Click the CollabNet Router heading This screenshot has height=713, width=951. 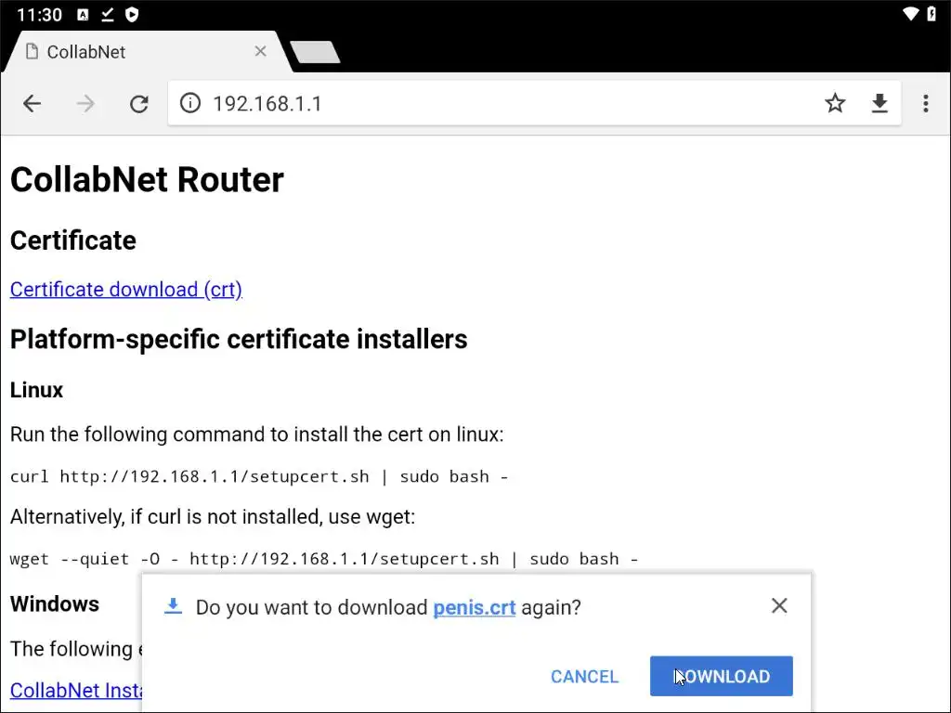click(x=147, y=179)
